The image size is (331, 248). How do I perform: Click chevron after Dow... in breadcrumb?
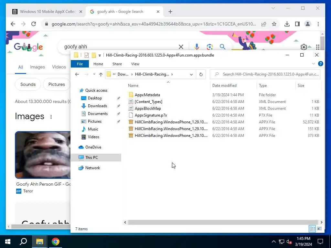[132, 74]
